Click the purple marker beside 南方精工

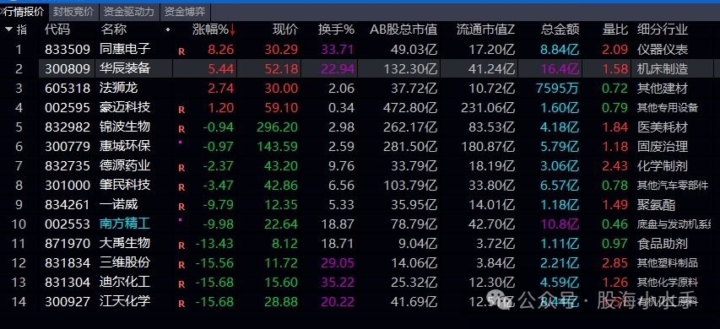[x=180, y=220]
